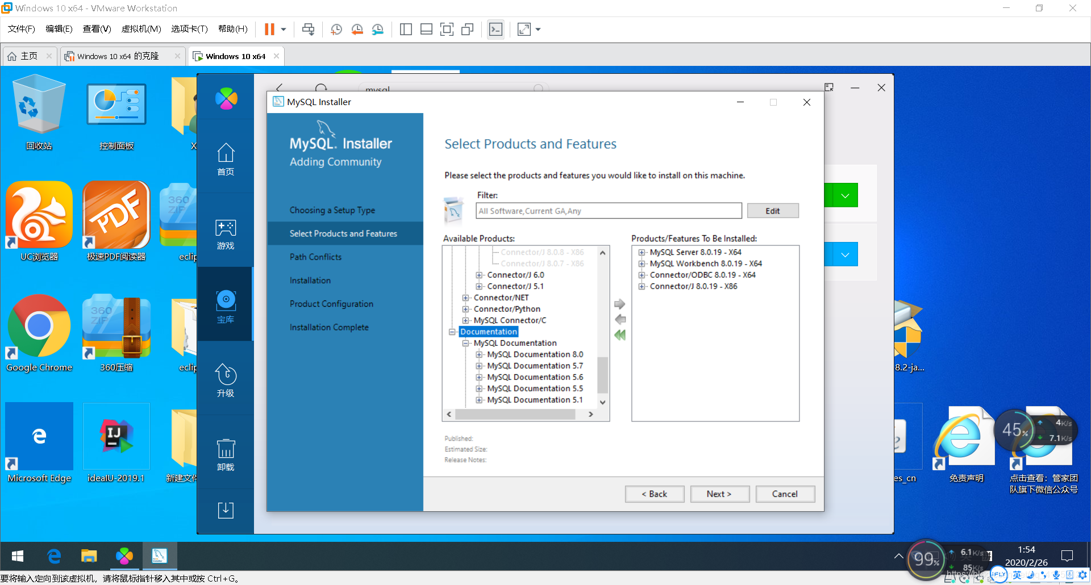
Task: Launch Edge from the taskbar
Action: 54,556
